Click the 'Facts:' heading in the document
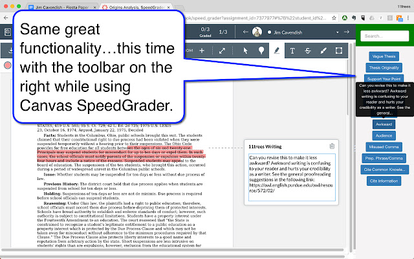 pos(50,135)
